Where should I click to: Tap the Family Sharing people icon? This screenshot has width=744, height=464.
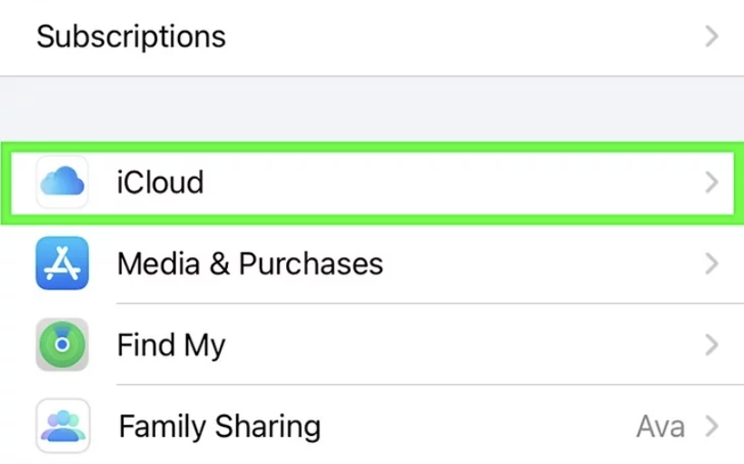pyautogui.click(x=62, y=425)
